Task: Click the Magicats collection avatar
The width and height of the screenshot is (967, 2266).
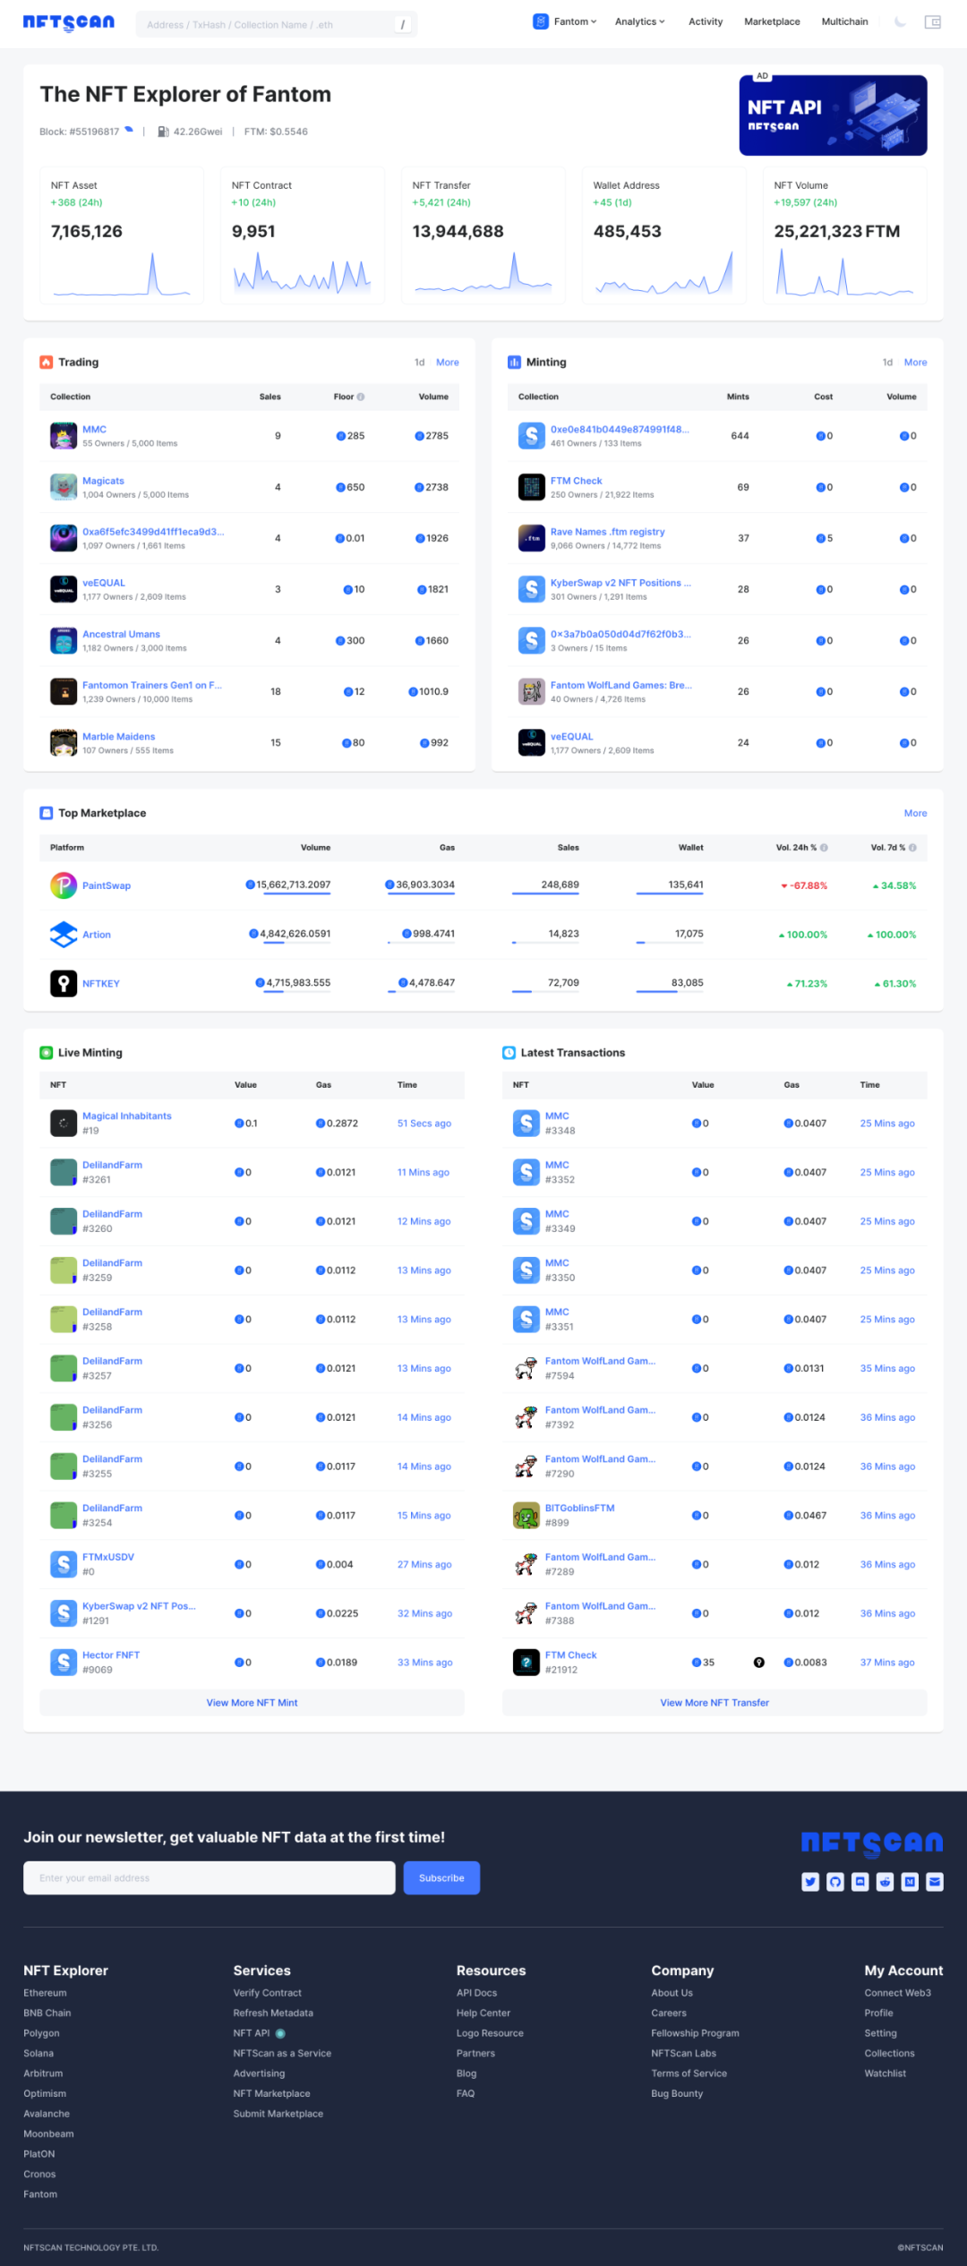Action: [x=64, y=487]
